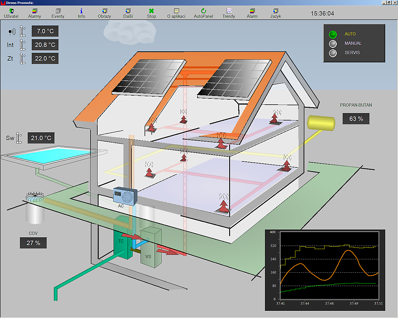Viewport: 398px width, 318px height.
Task: Click the thermometer icon beside Sw
Action: tap(19, 138)
